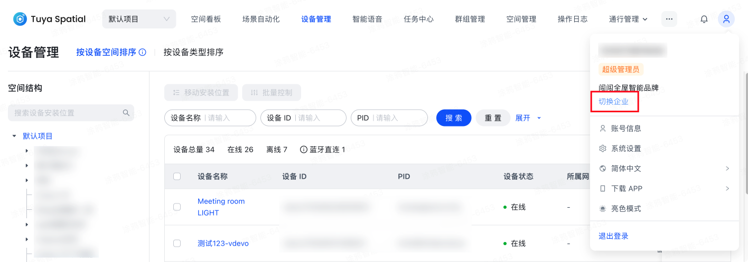The height and width of the screenshot is (262, 748).
Task: Click info icon beside 按设备空间排序
Action: (x=142, y=53)
